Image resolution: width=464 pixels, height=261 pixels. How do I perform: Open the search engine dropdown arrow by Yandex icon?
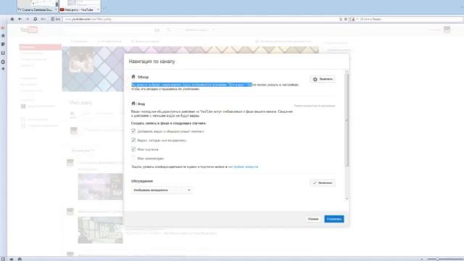[357, 19]
